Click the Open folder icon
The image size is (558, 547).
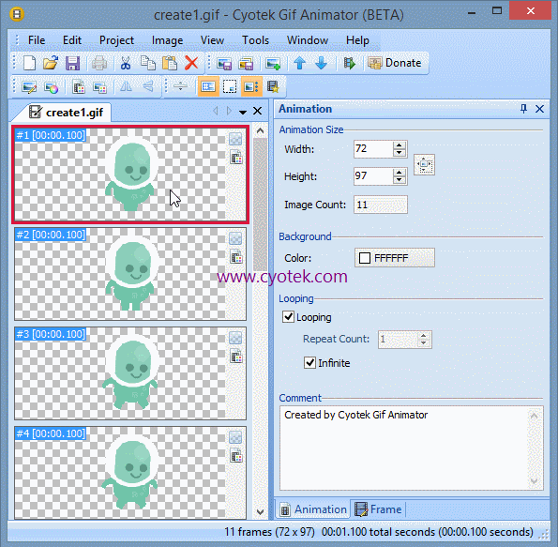[x=51, y=63]
